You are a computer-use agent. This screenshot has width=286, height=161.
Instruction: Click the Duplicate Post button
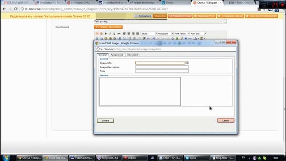coord(205,16)
